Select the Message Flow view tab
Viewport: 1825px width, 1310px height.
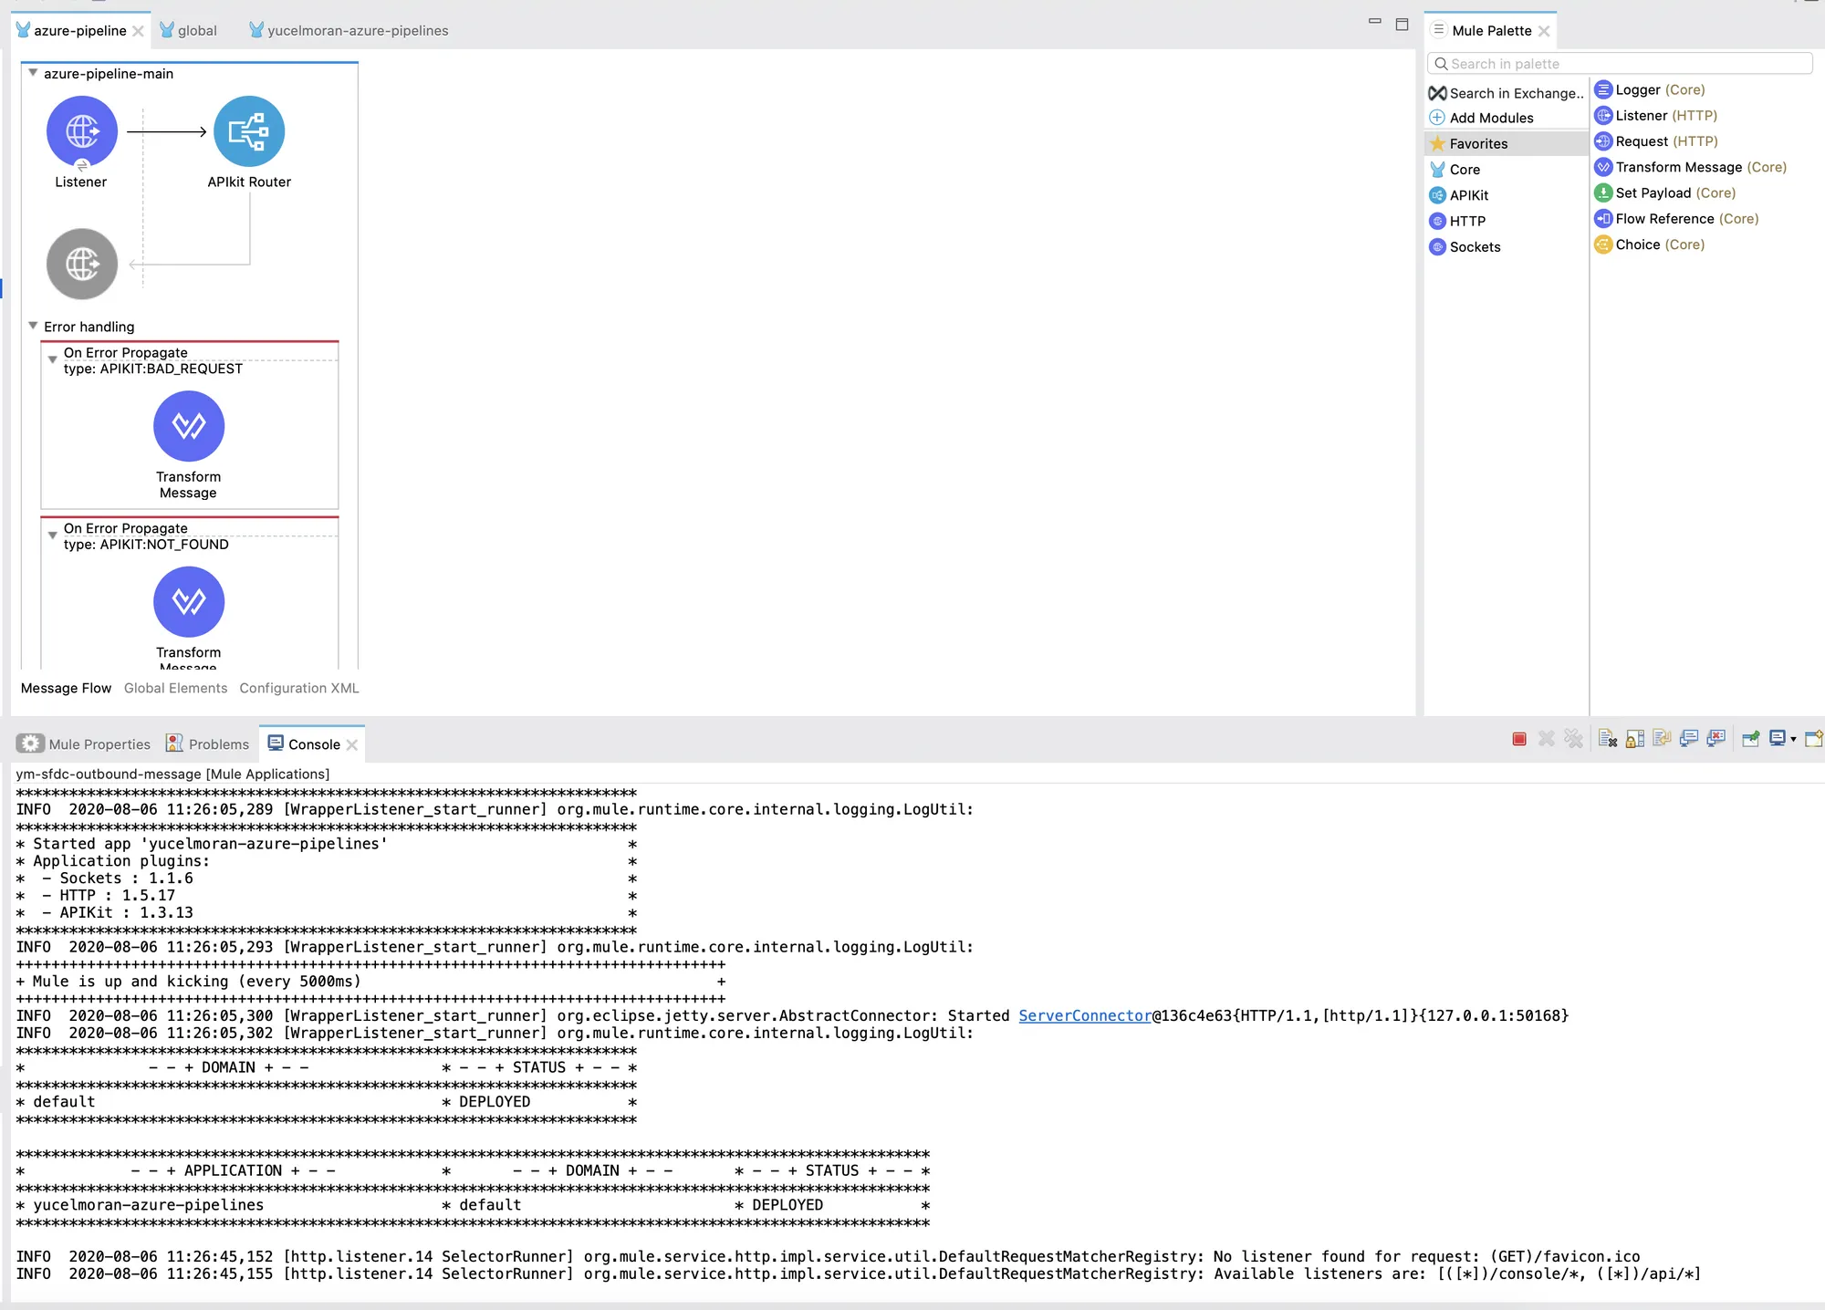tap(66, 688)
